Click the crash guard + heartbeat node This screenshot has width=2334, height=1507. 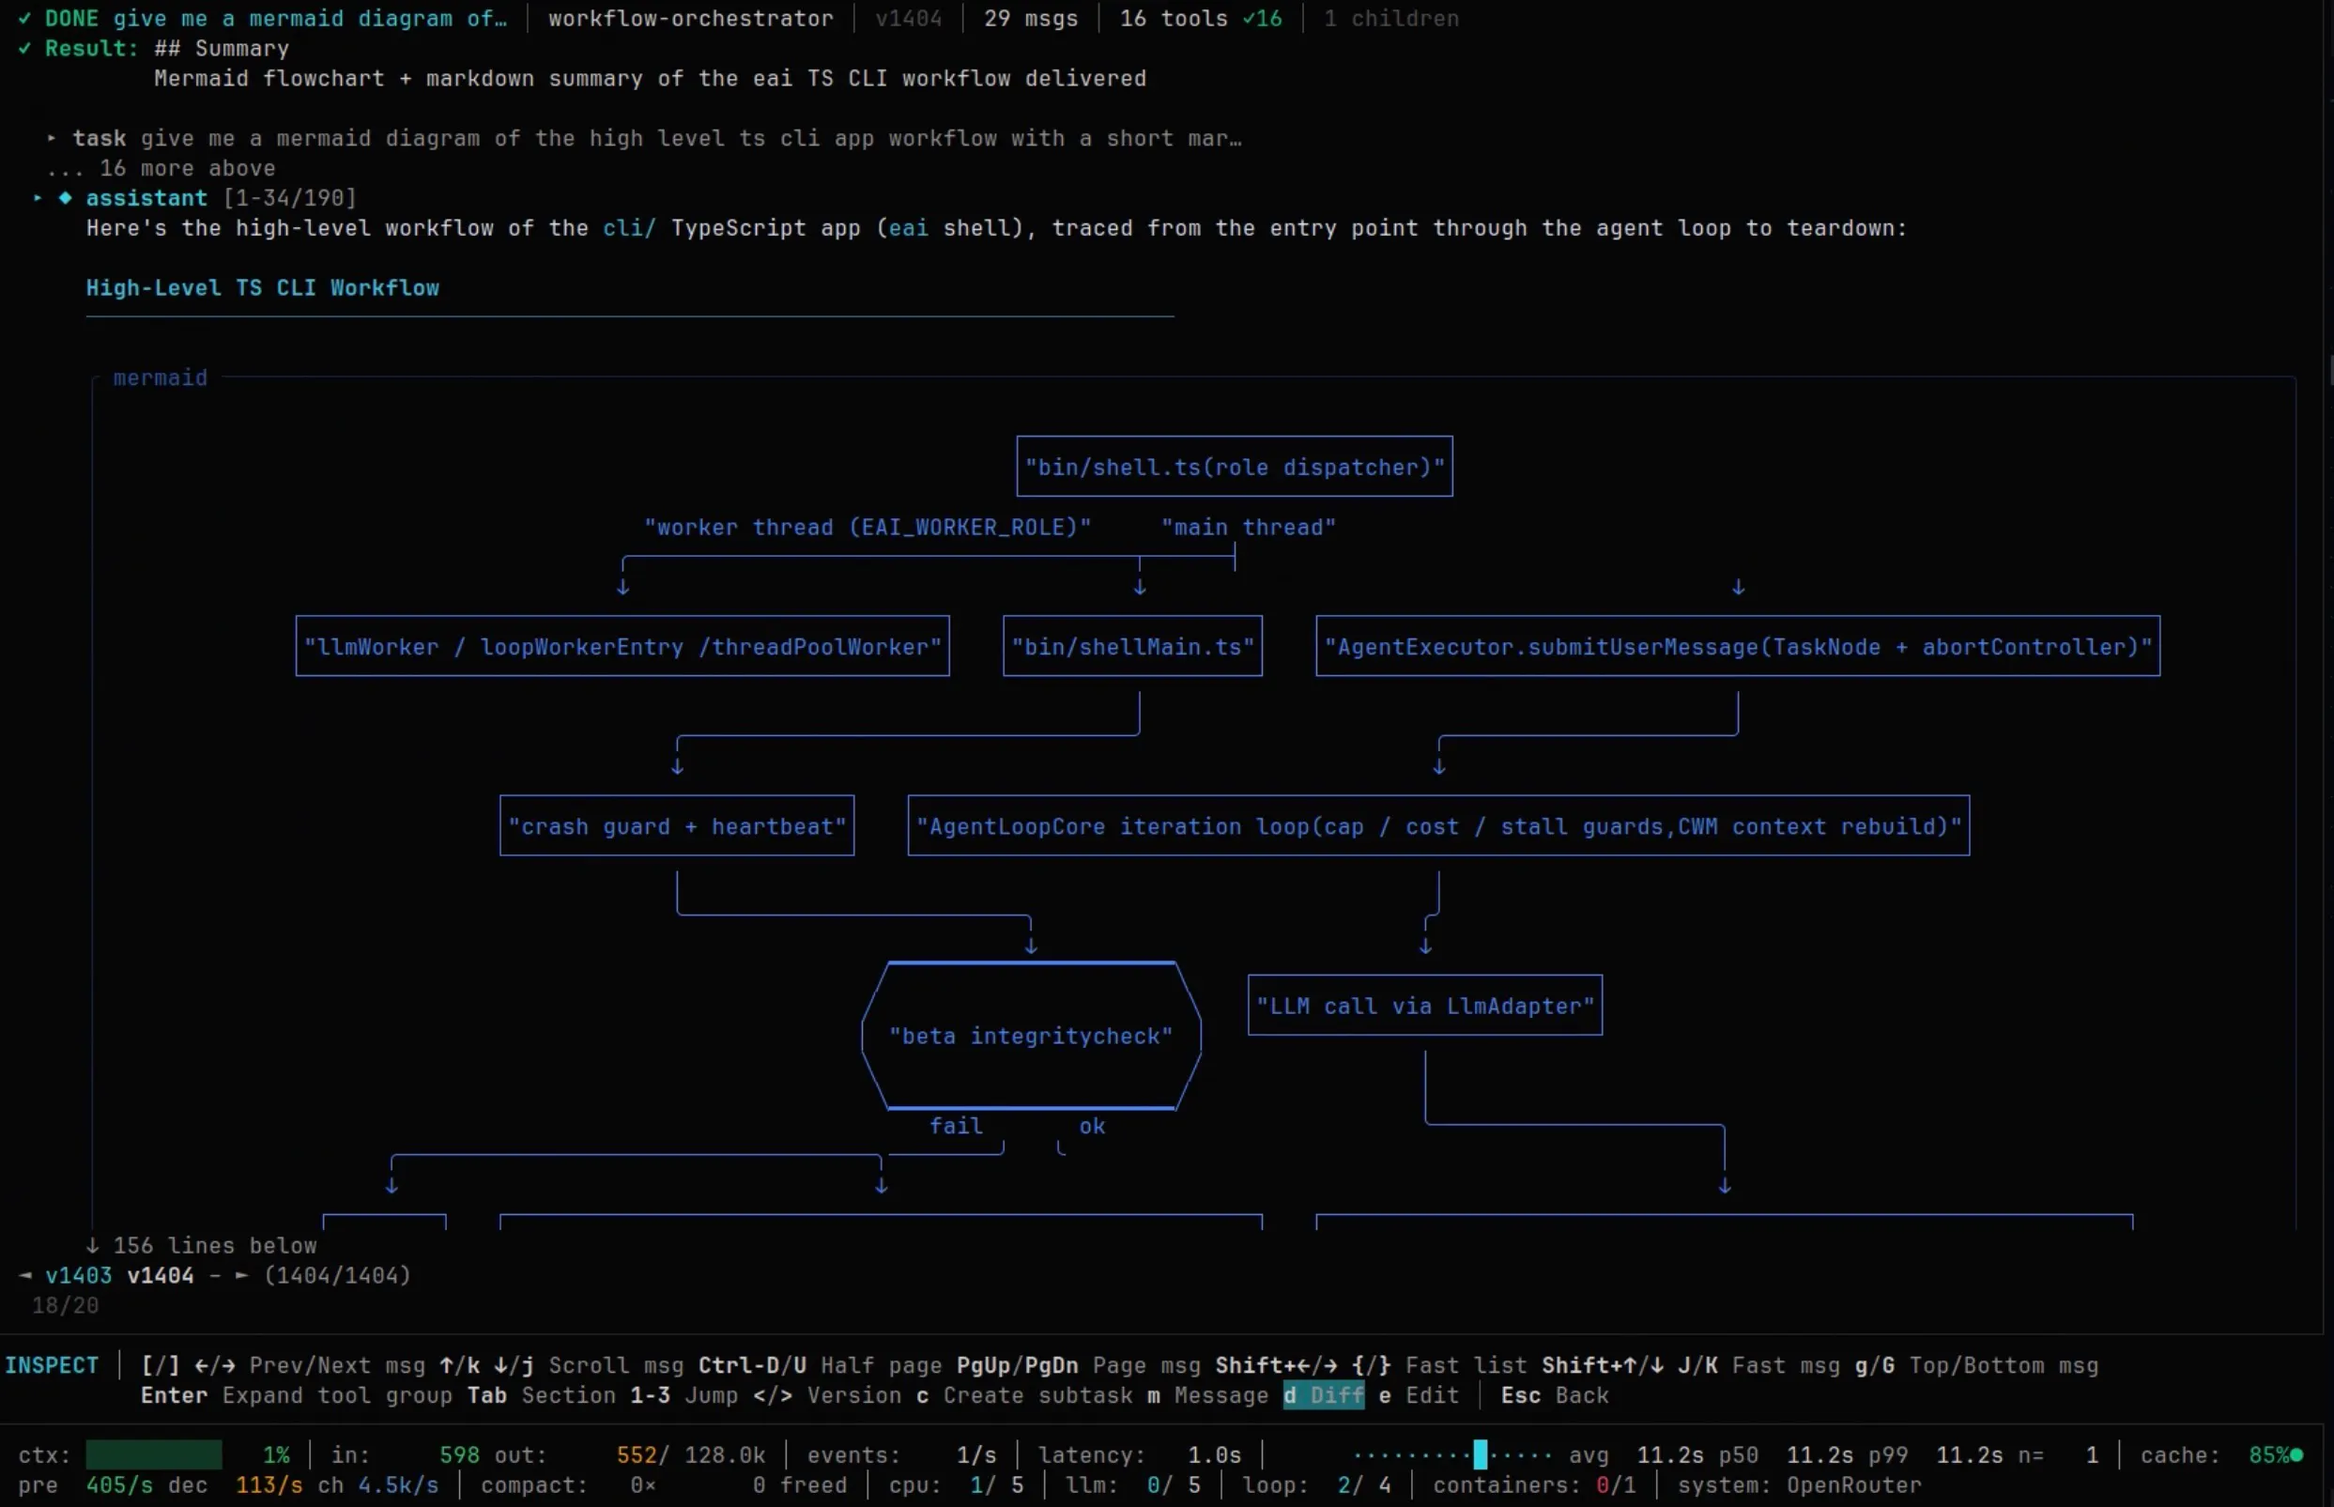pyautogui.click(x=677, y=826)
